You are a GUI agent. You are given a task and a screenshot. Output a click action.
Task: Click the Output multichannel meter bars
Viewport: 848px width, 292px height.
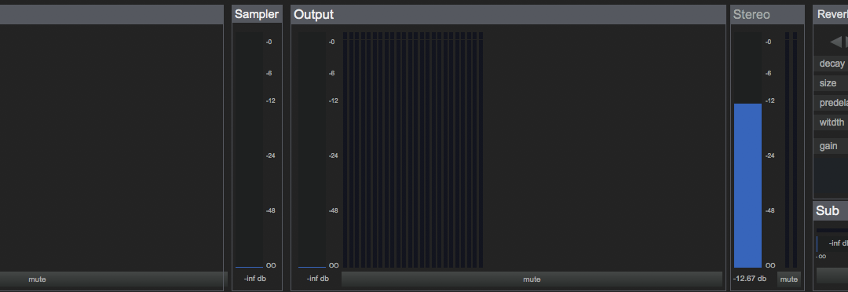coord(413,151)
